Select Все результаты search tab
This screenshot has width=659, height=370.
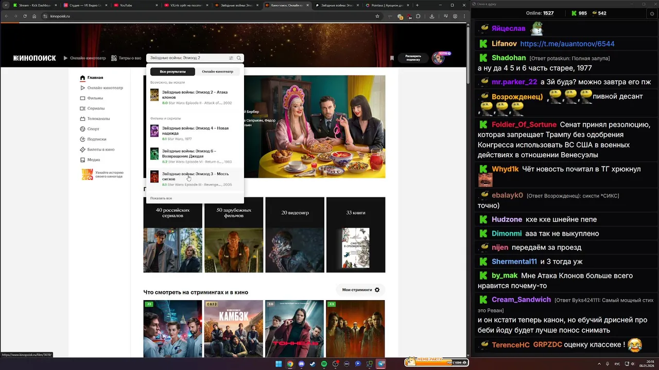(x=172, y=71)
